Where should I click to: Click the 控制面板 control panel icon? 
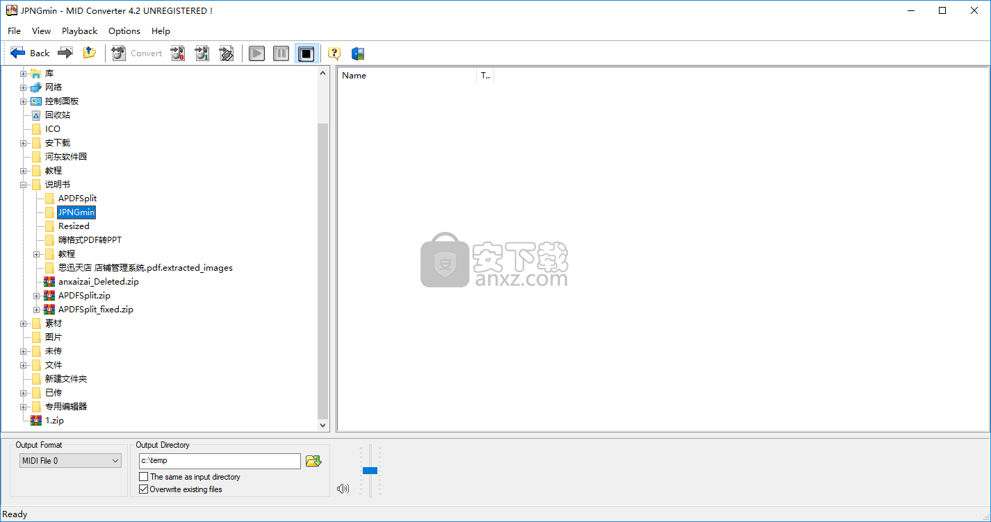click(36, 101)
